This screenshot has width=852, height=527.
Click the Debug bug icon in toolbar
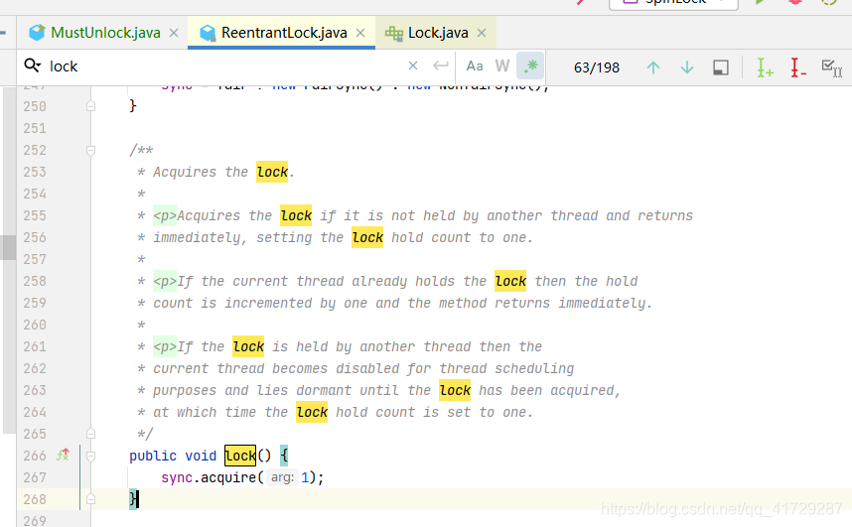click(795, 2)
